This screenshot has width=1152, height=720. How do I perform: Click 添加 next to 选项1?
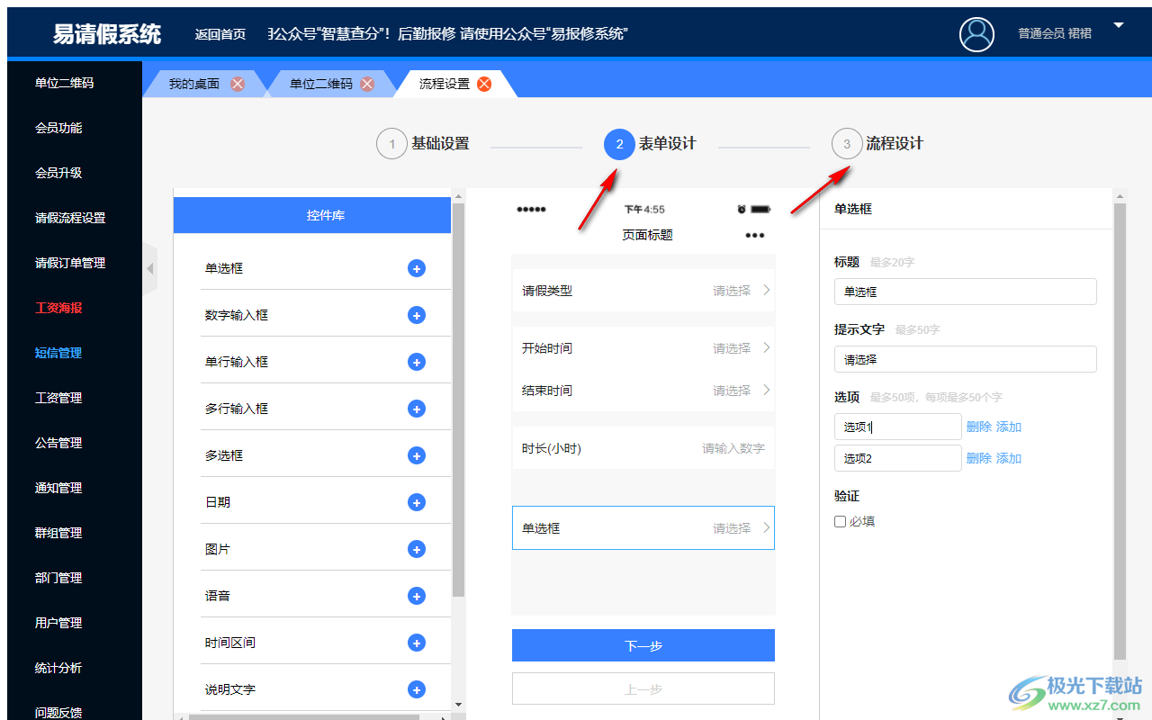point(1009,427)
